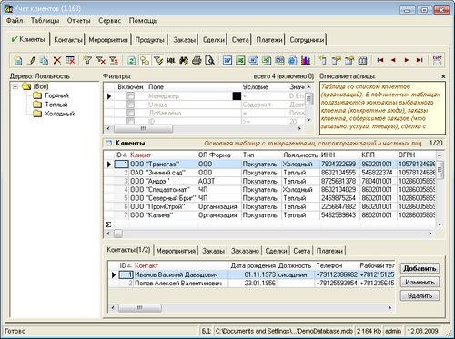Open the Отчеты menu
The image size is (455, 339).
pyautogui.click(x=79, y=21)
